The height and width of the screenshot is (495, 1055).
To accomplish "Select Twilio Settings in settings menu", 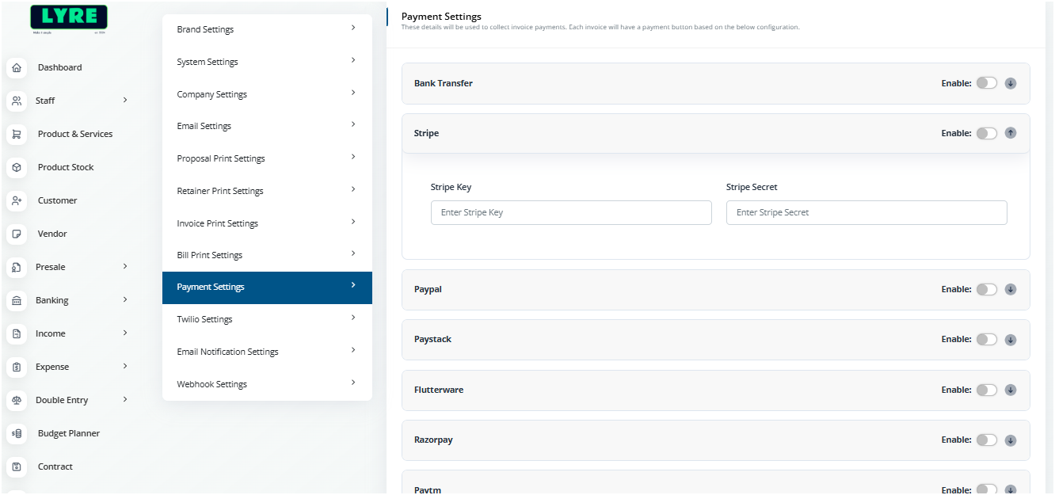I will pos(205,319).
